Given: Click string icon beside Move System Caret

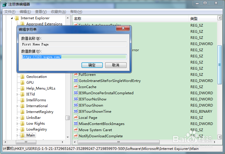Looking at the screenshot, I should coord(76,130).
